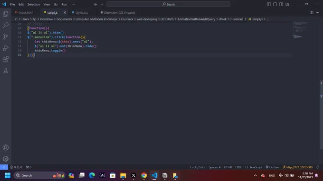This screenshot has width=323, height=181.
Task: Open the View menu
Action: 47,4
